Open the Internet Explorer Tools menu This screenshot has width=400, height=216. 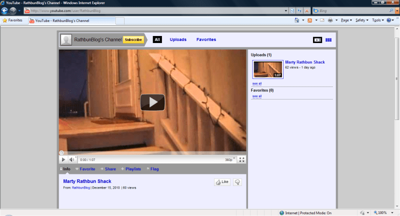click(x=376, y=20)
